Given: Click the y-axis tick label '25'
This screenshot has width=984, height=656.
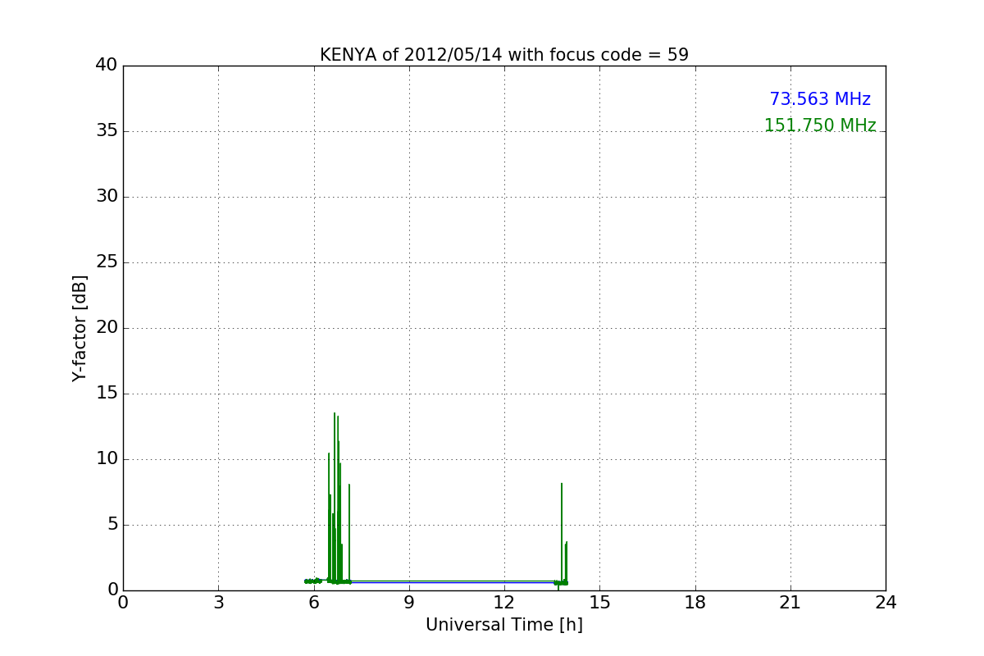Looking at the screenshot, I should point(107,262).
